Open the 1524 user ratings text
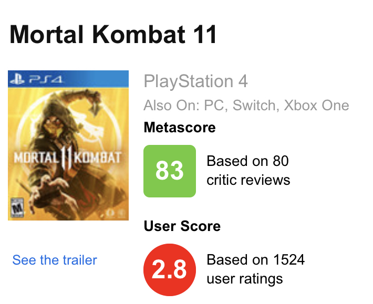The image size is (373, 304). coord(255,269)
